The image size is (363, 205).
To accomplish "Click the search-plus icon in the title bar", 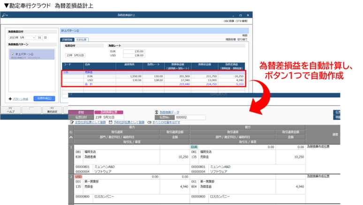I will point(5,15).
